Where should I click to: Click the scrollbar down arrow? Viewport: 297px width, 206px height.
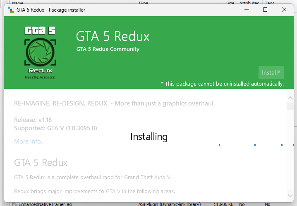(290, 194)
